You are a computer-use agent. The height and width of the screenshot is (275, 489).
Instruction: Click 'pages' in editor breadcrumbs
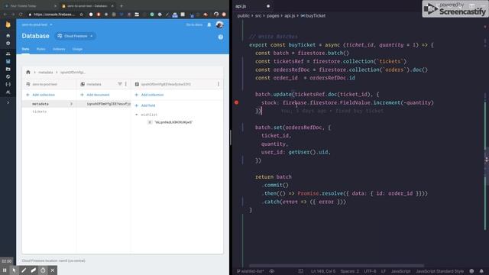273,15
